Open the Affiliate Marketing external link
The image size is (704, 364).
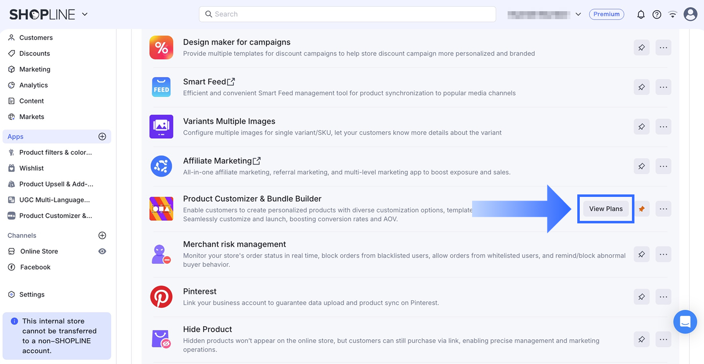(257, 161)
